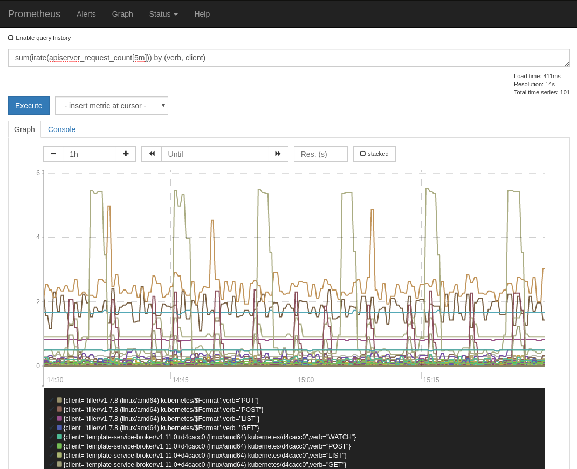Open the Status dropdown menu
The height and width of the screenshot is (469, 577).
163,14
